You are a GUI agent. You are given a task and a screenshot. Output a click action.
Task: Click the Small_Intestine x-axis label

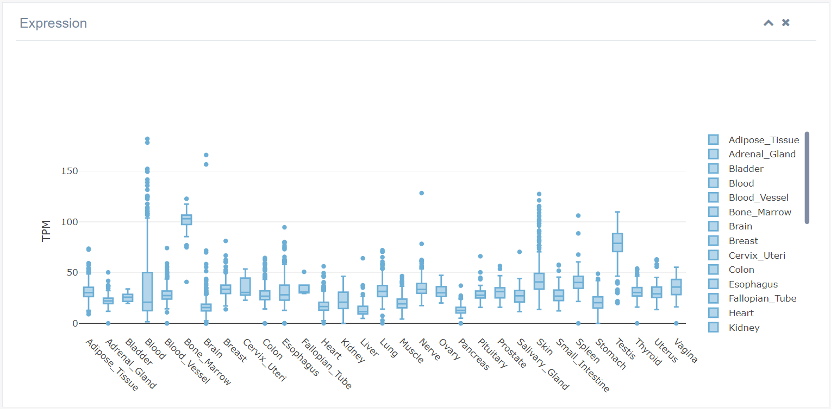583,365
